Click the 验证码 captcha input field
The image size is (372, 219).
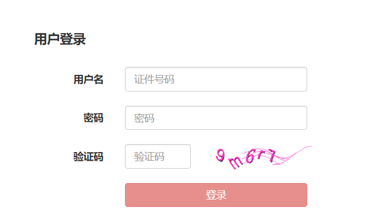[x=158, y=156]
